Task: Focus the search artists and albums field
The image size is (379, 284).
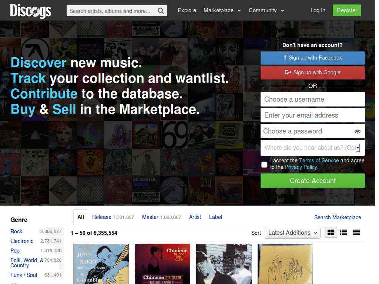Action: [113, 11]
